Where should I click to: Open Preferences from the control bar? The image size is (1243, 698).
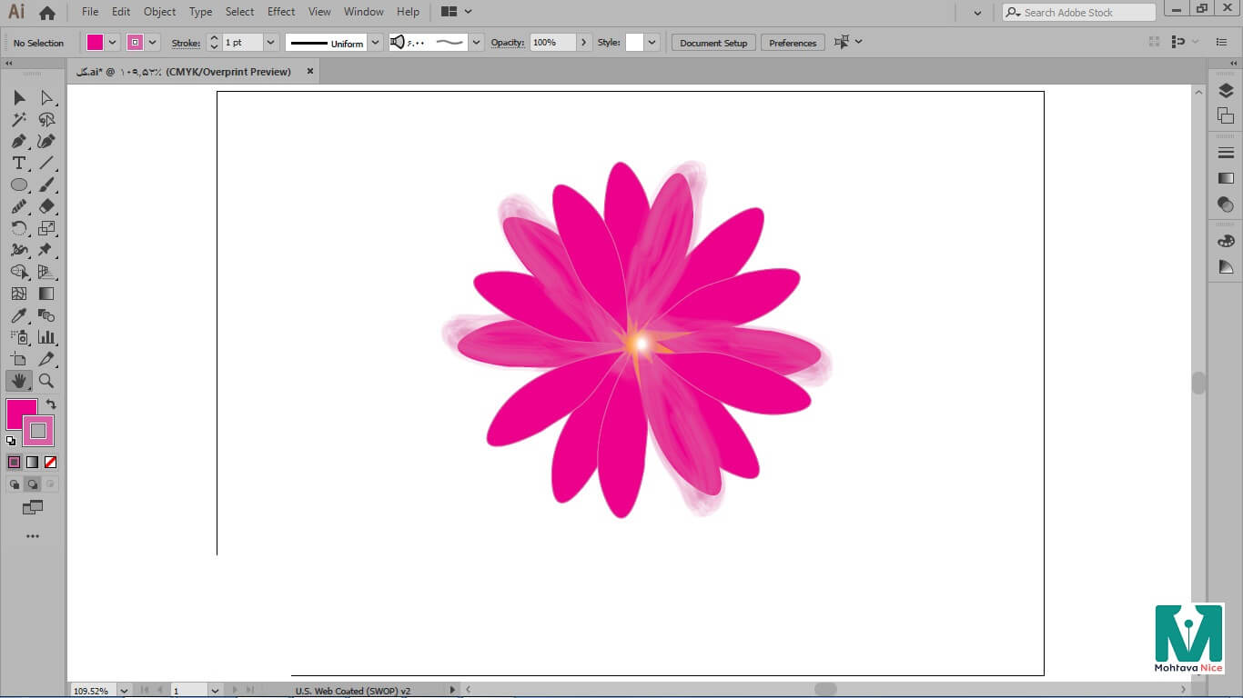tap(793, 43)
